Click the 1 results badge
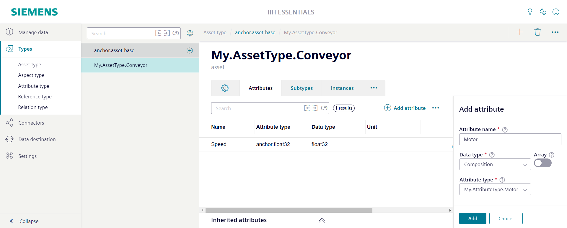Viewport: 567px width, 228px height. point(344,108)
